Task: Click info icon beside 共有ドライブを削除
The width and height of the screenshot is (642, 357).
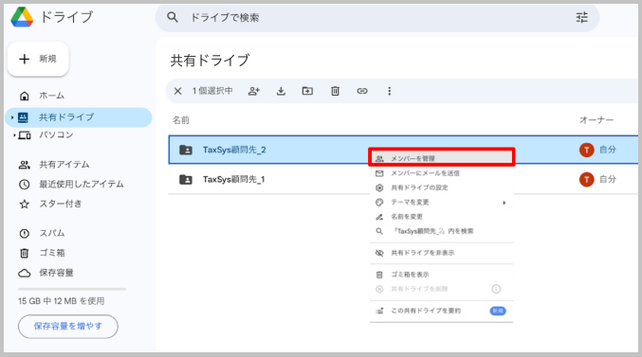Action: click(496, 289)
